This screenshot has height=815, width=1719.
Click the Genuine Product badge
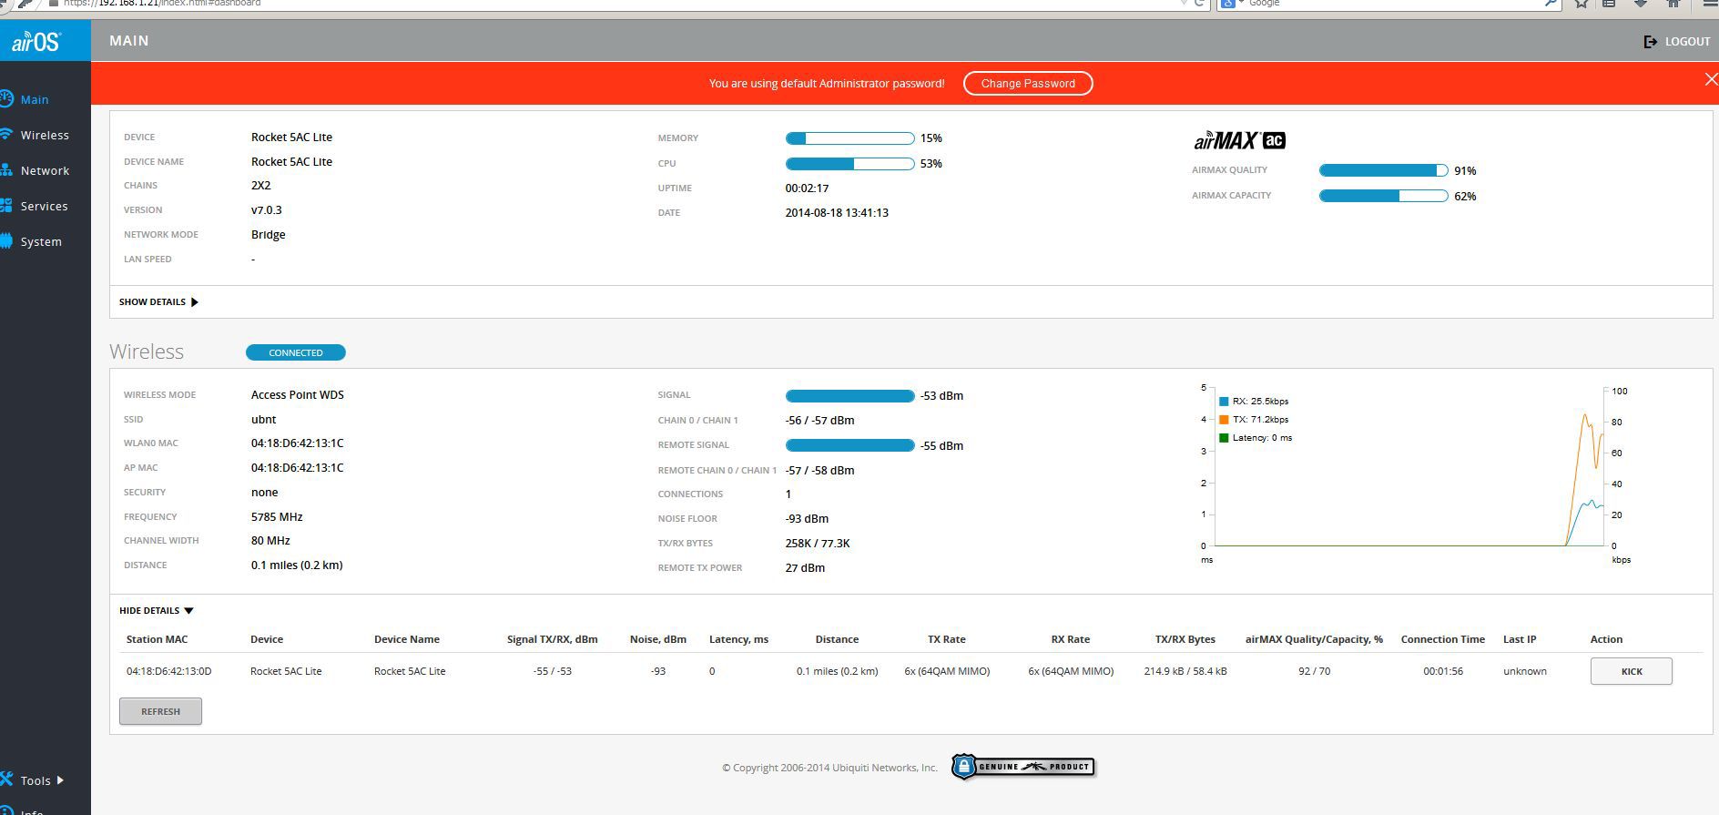click(1022, 767)
